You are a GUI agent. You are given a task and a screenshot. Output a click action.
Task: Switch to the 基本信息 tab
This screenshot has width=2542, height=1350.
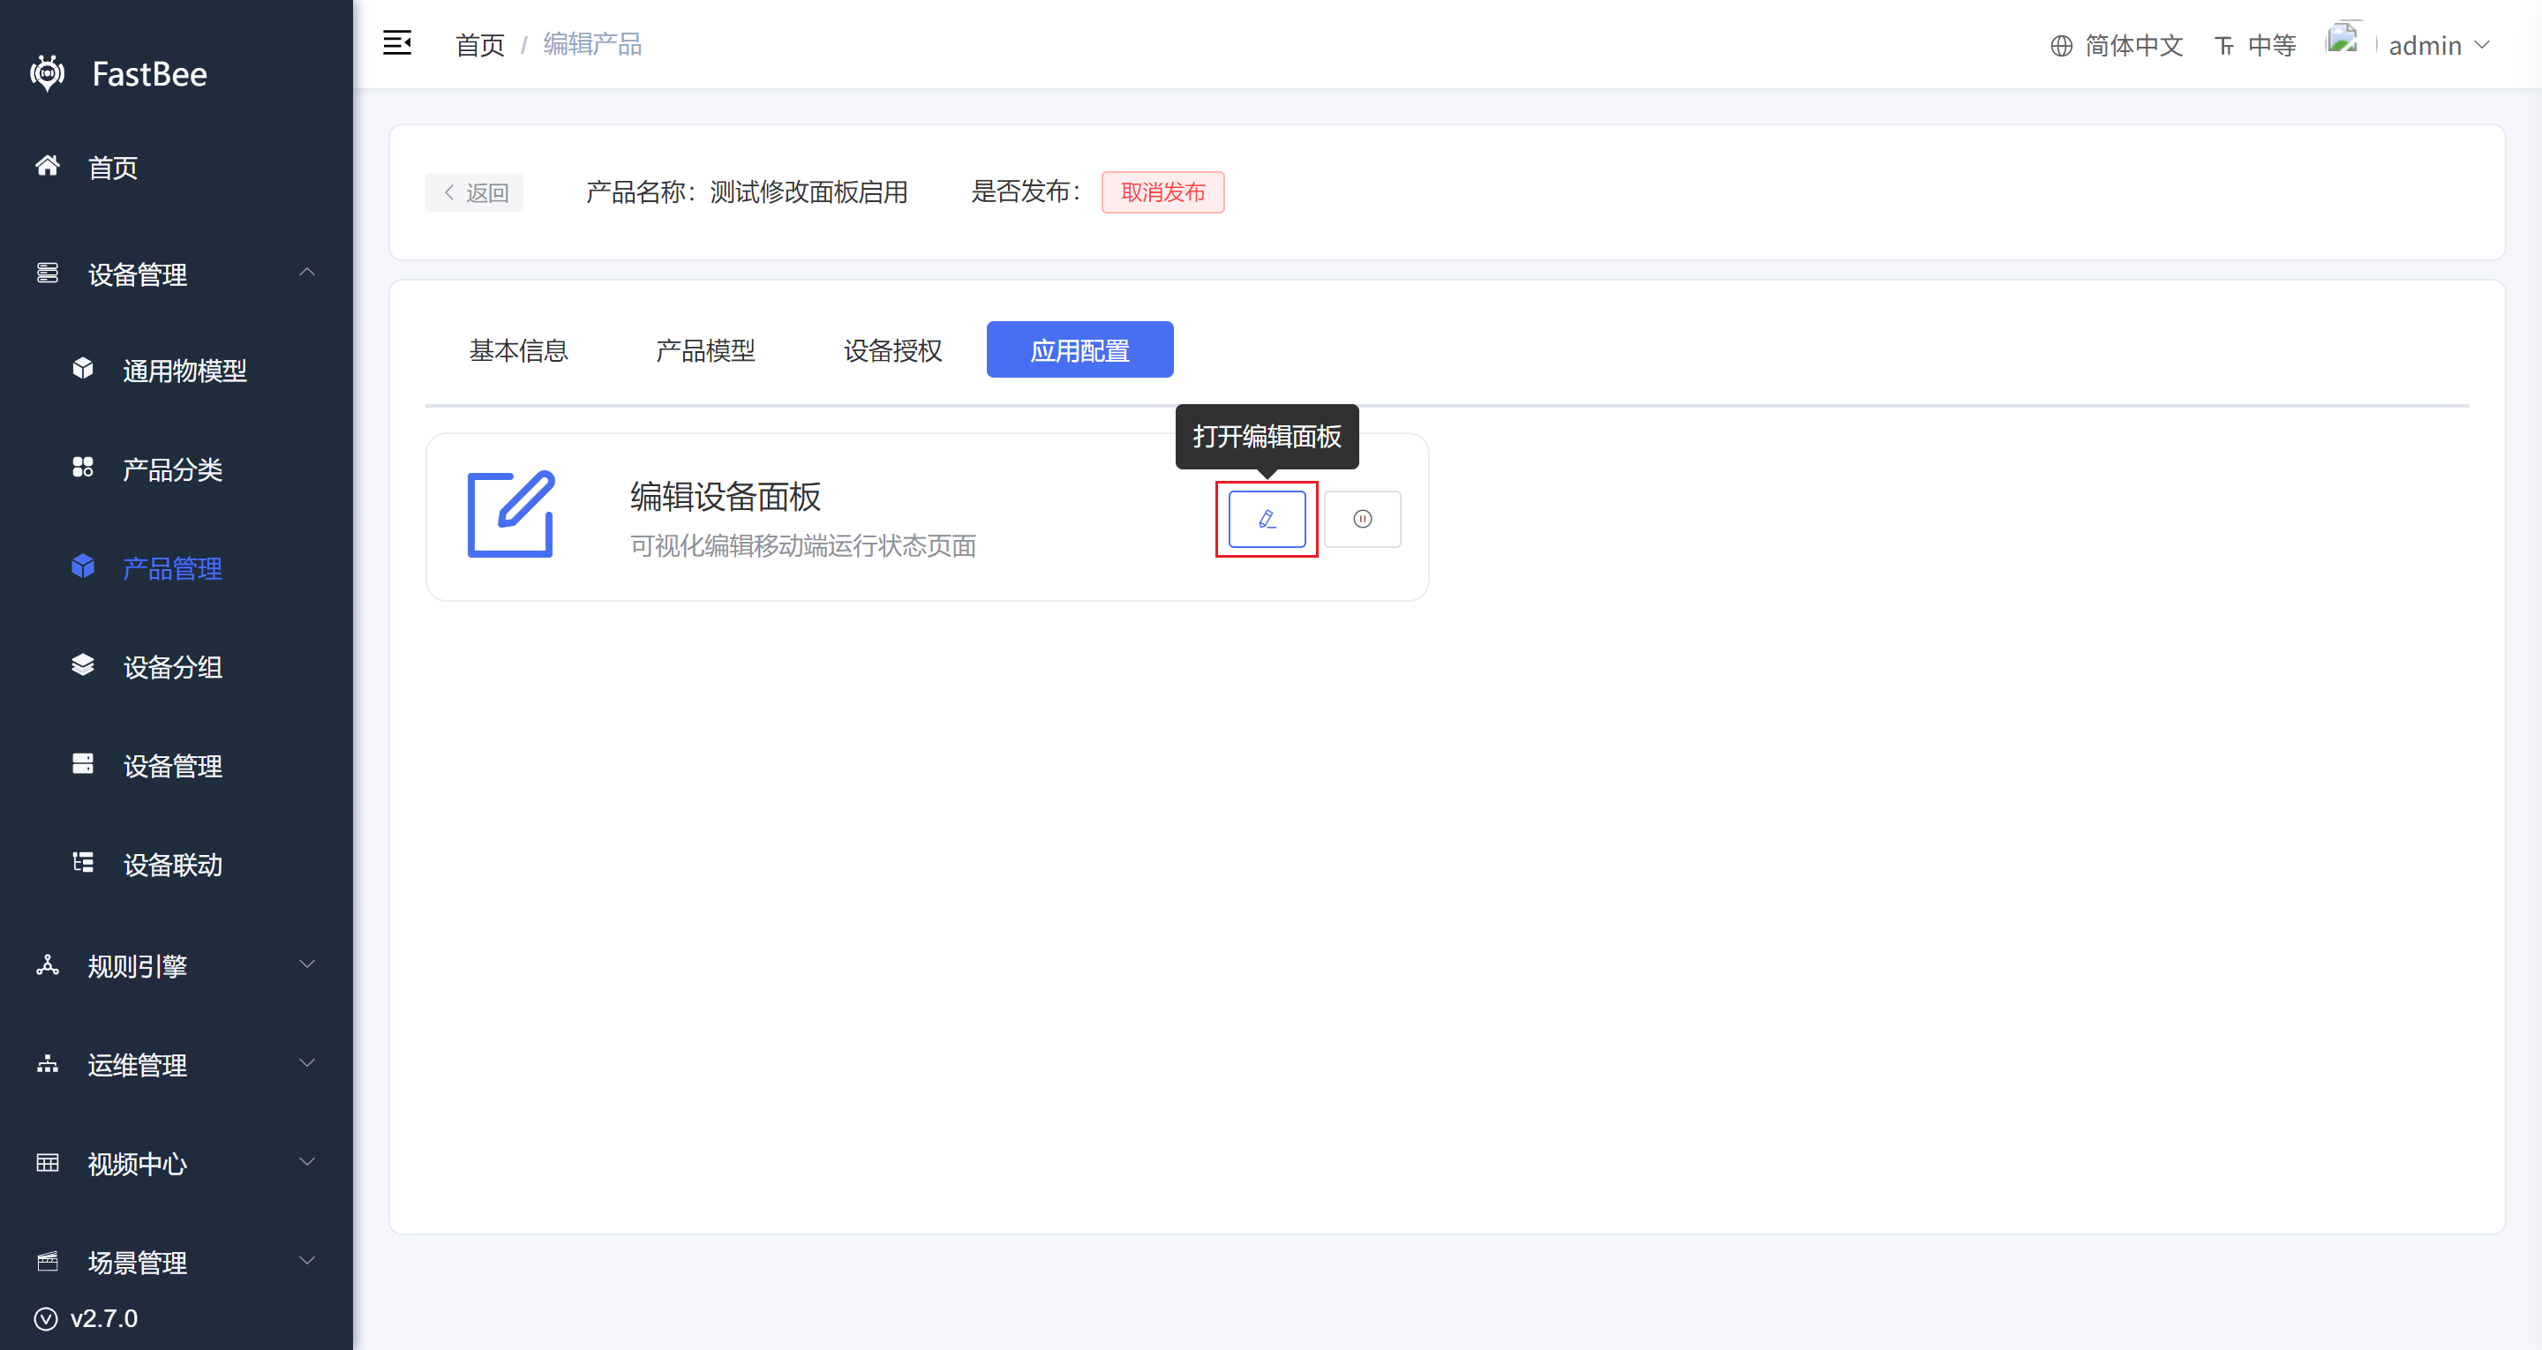pos(518,350)
